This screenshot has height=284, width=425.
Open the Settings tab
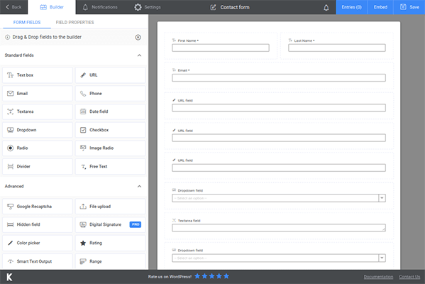(x=148, y=7)
